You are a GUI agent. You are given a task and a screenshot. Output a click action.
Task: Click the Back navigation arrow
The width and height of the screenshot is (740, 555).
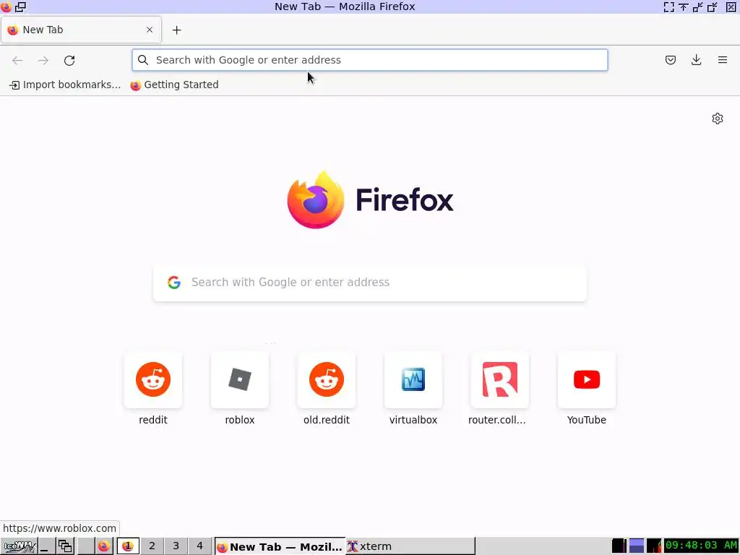[17, 61]
